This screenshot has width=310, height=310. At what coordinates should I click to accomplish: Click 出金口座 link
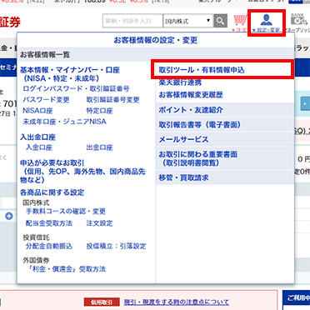point(99,147)
